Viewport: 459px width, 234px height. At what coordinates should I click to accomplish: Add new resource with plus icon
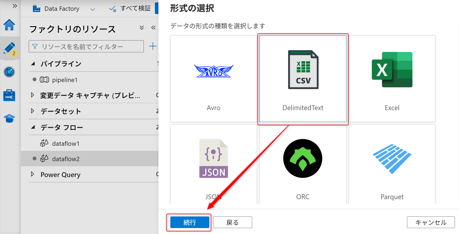153,46
